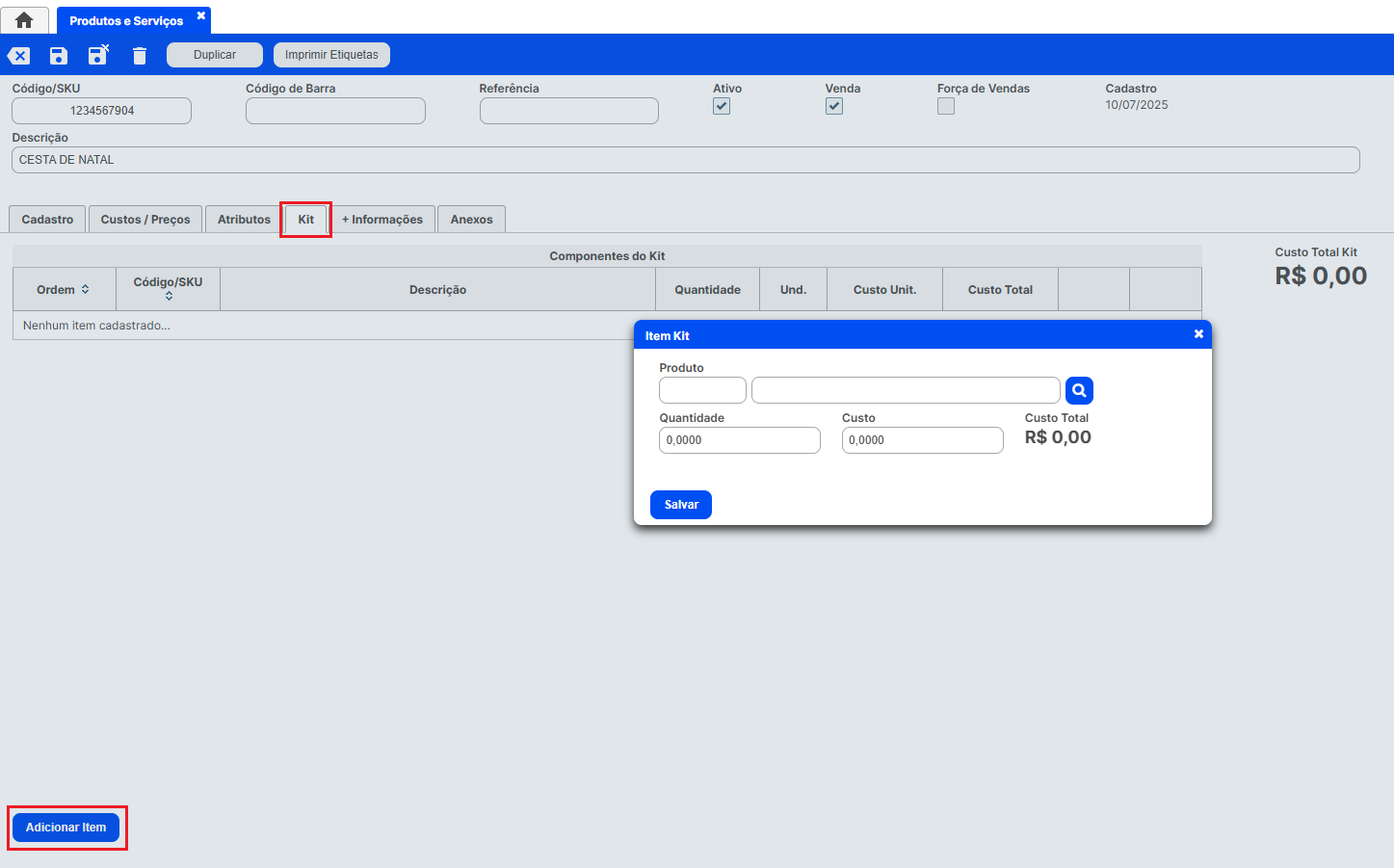Switch to the Custos / Preços tab

pyautogui.click(x=145, y=220)
